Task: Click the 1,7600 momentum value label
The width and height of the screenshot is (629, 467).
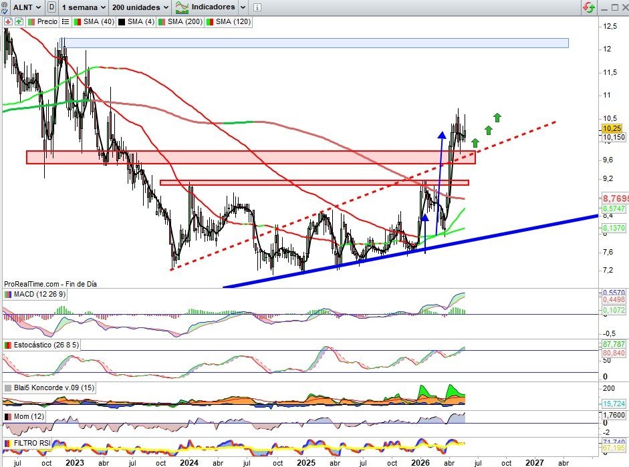Action: tap(614, 415)
